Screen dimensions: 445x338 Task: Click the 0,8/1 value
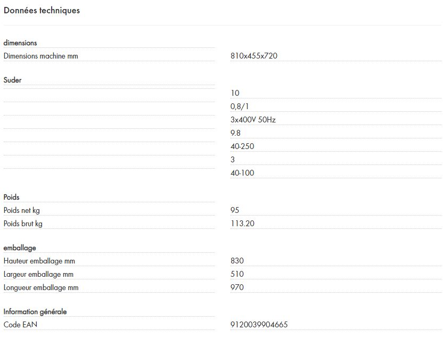pos(240,106)
